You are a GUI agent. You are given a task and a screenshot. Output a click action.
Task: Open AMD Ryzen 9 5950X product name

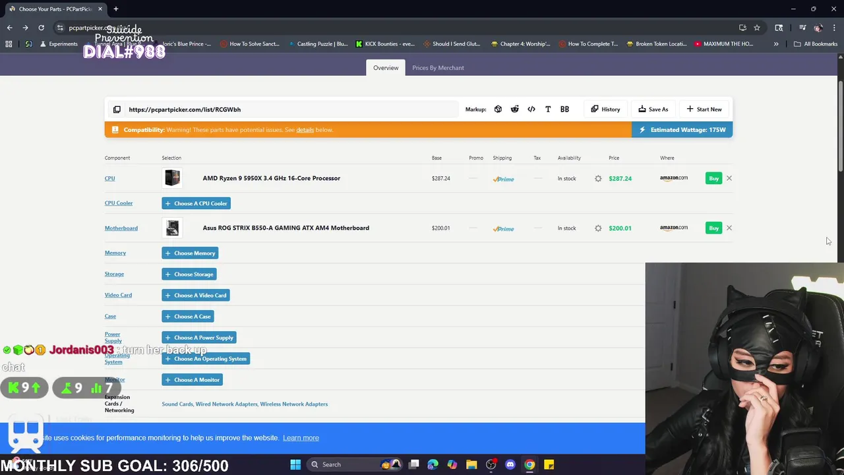point(272,178)
